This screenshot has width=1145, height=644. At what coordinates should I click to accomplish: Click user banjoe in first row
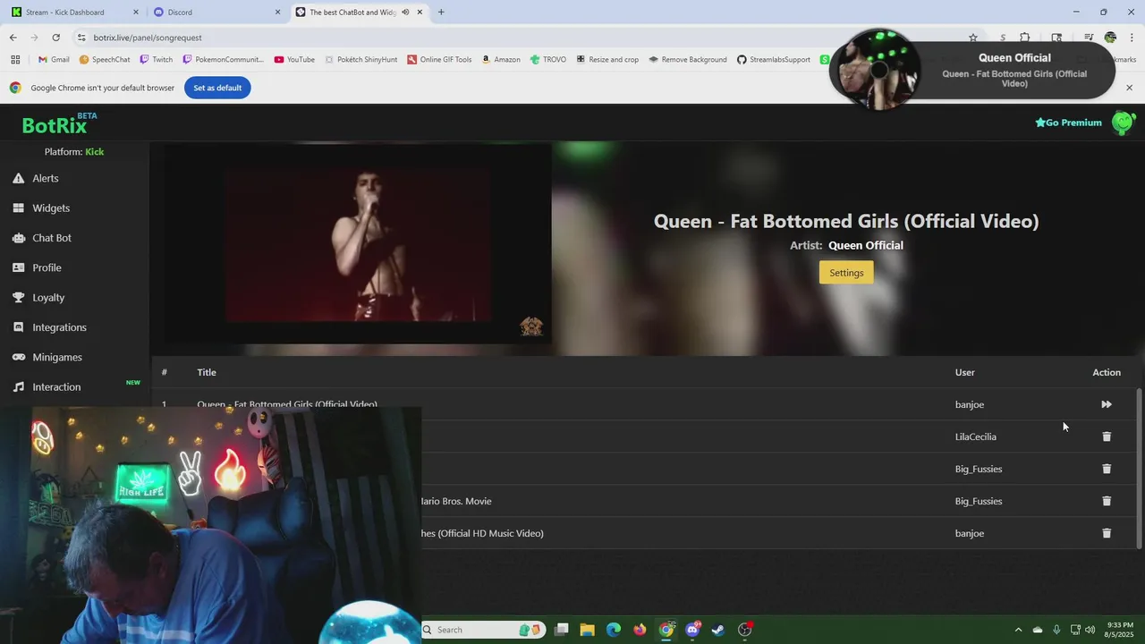pos(970,404)
